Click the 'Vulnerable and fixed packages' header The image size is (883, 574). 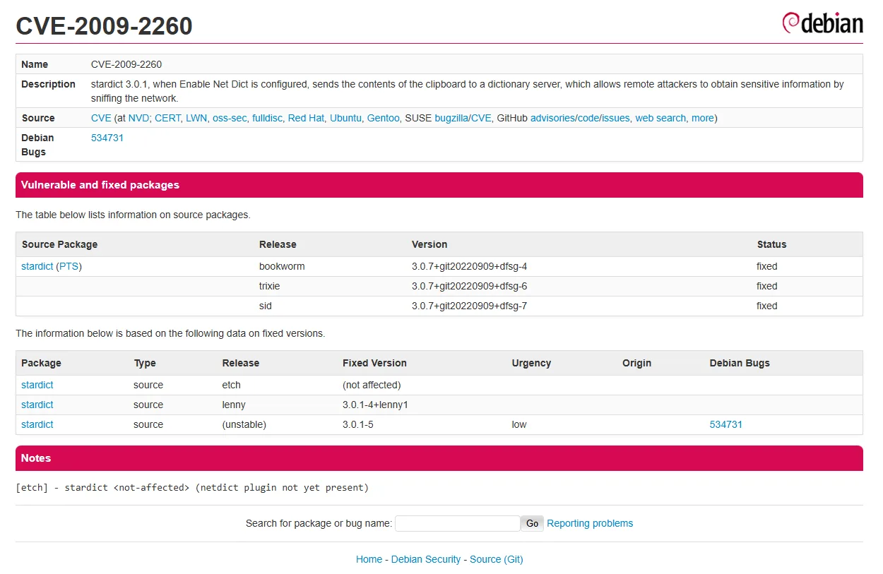point(439,185)
